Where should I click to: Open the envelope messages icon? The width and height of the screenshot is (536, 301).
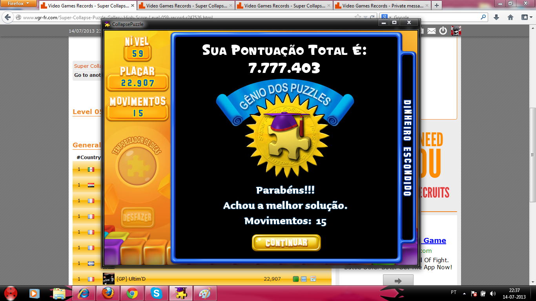pos(431,31)
